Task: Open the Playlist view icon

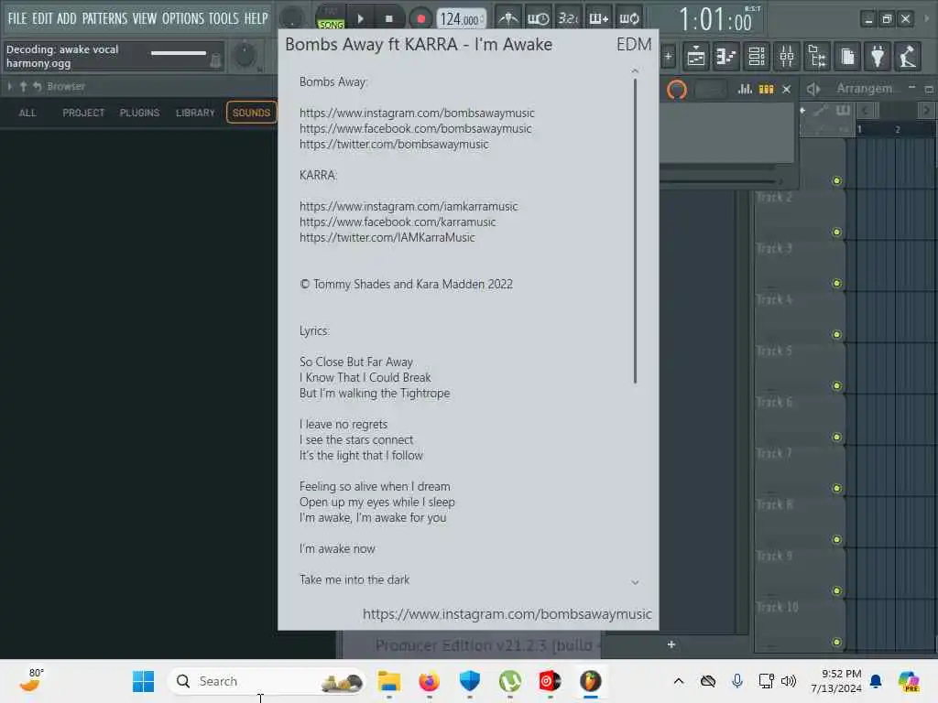Action: click(x=696, y=57)
